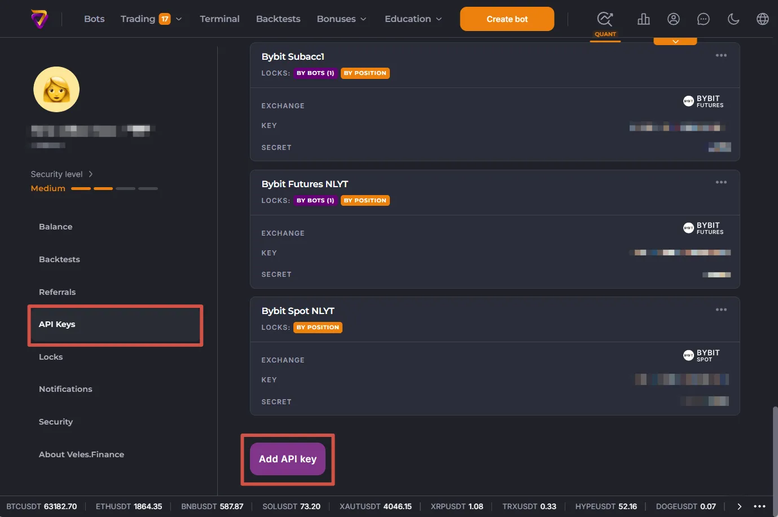Advance ticker bar with right arrow
This screenshot has width=778, height=517.
click(x=739, y=506)
